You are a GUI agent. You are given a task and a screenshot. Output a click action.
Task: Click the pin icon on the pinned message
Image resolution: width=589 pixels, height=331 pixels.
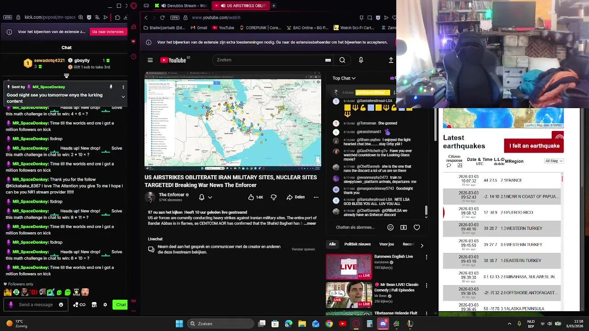pos(111,87)
